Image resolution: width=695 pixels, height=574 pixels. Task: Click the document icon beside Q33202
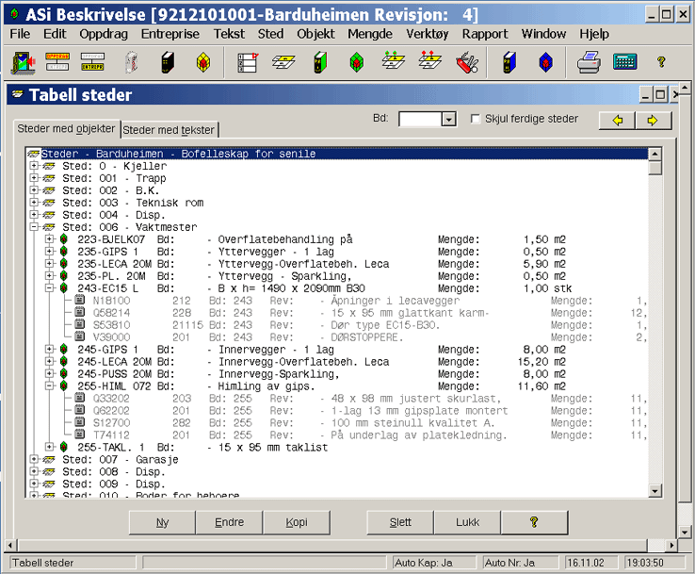[80, 398]
